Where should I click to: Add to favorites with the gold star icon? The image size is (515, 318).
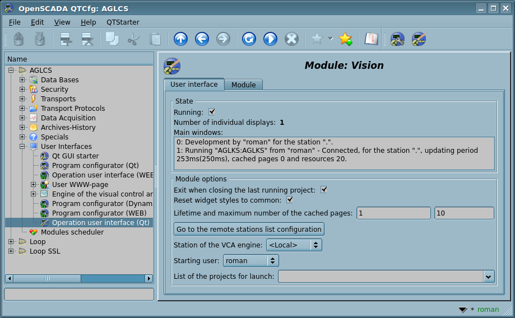tap(346, 39)
